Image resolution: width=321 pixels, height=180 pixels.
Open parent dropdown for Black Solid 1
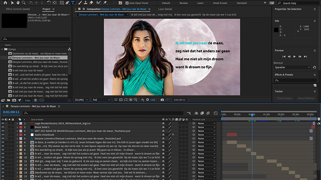(x=207, y=127)
